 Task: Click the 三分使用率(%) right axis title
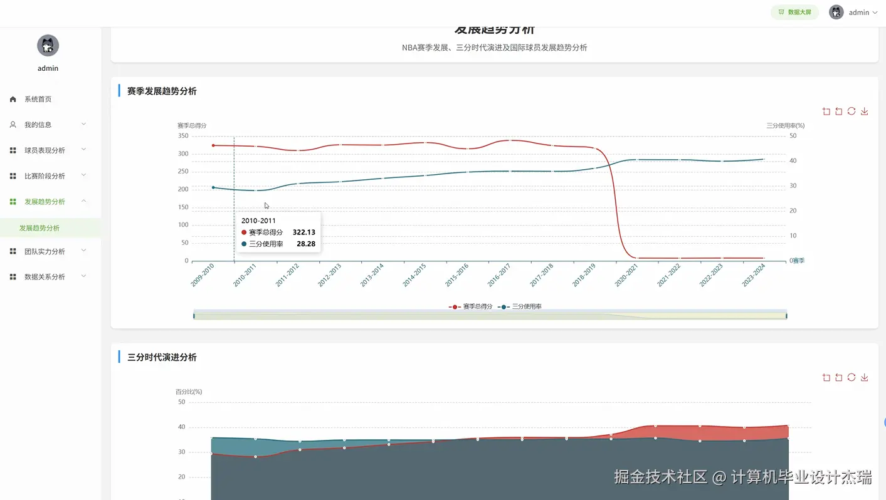coord(786,126)
